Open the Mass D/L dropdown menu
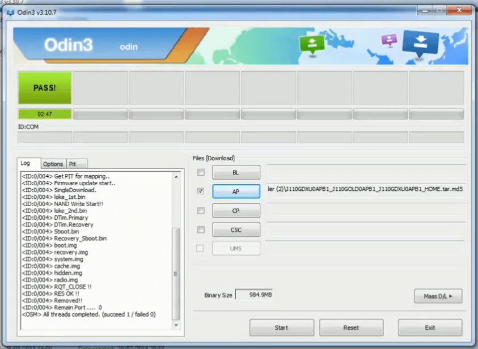 click(438, 296)
